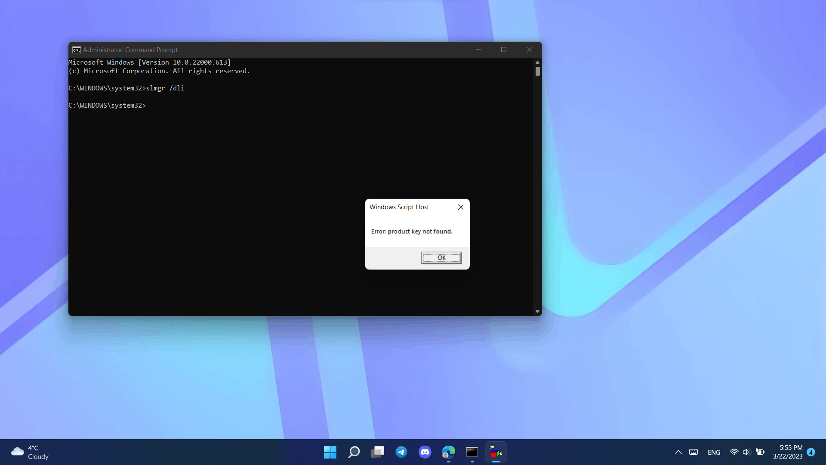Click the Command Prompt vertical scrollbar thumb
The image size is (826, 465).
pyautogui.click(x=538, y=71)
